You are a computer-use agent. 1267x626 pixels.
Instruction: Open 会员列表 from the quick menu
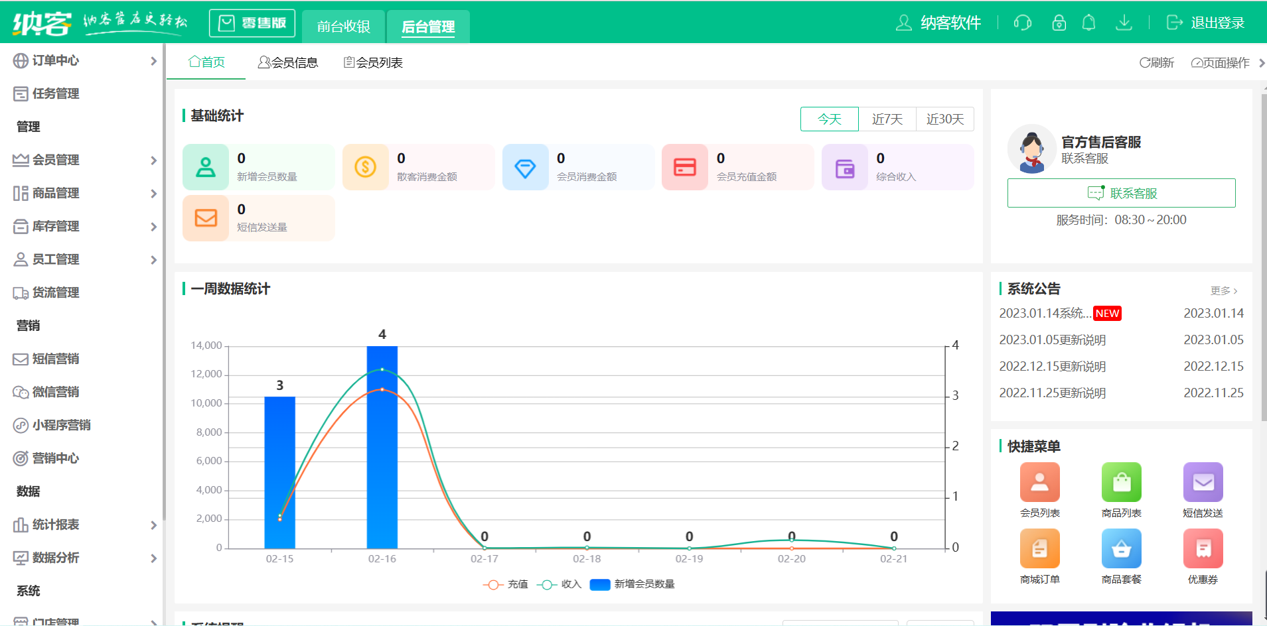pos(1039,491)
